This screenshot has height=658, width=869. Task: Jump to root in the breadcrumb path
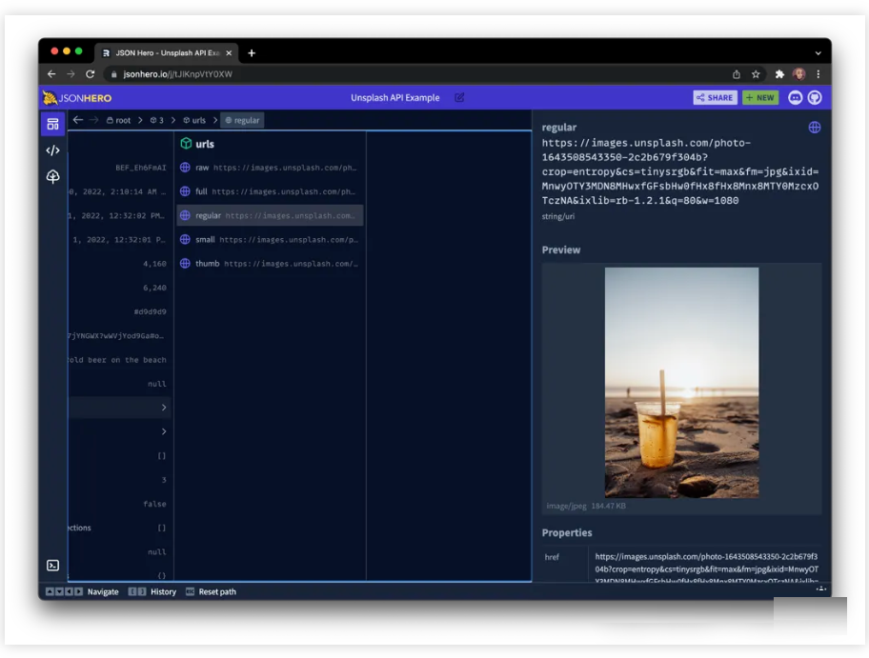pyautogui.click(x=119, y=121)
